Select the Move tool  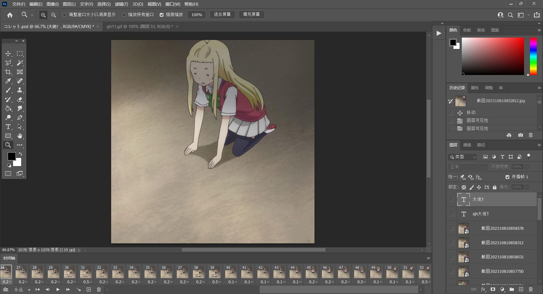(x=8, y=54)
